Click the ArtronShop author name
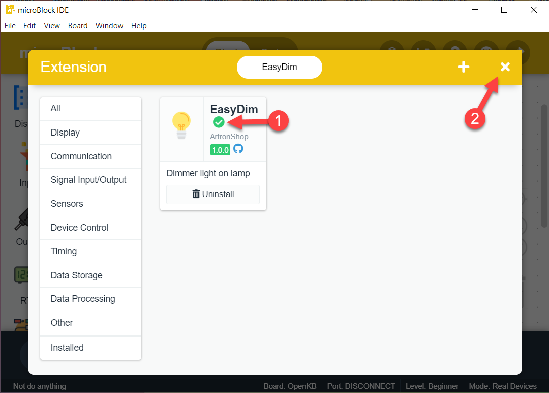549x393 pixels. [229, 137]
